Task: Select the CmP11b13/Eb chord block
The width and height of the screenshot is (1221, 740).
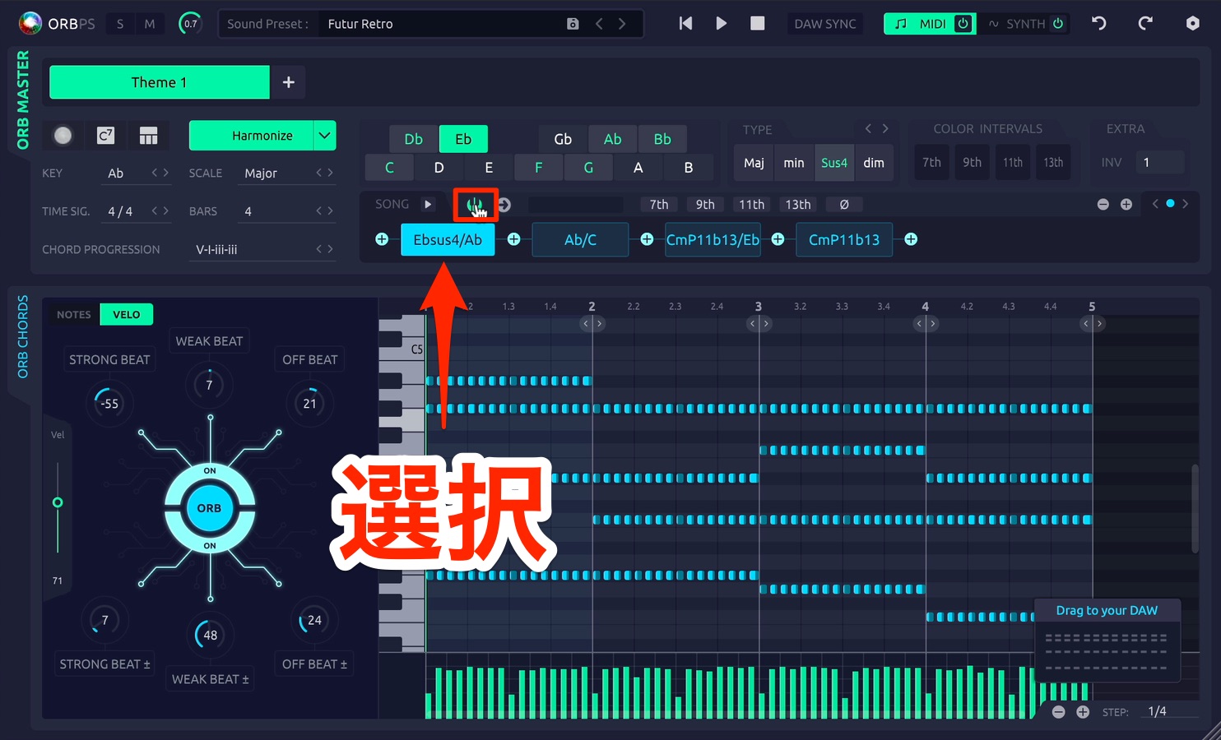Action: 713,239
